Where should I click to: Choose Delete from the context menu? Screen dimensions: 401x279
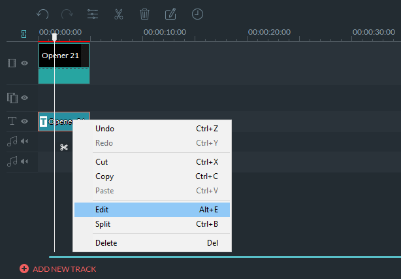pos(152,243)
